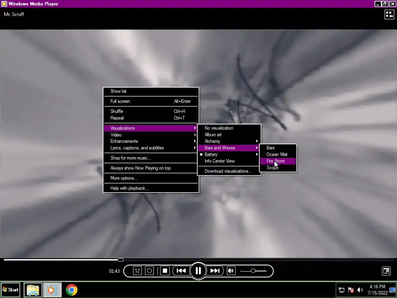Open the Action Center flag tray icon

pyautogui.click(x=351, y=290)
